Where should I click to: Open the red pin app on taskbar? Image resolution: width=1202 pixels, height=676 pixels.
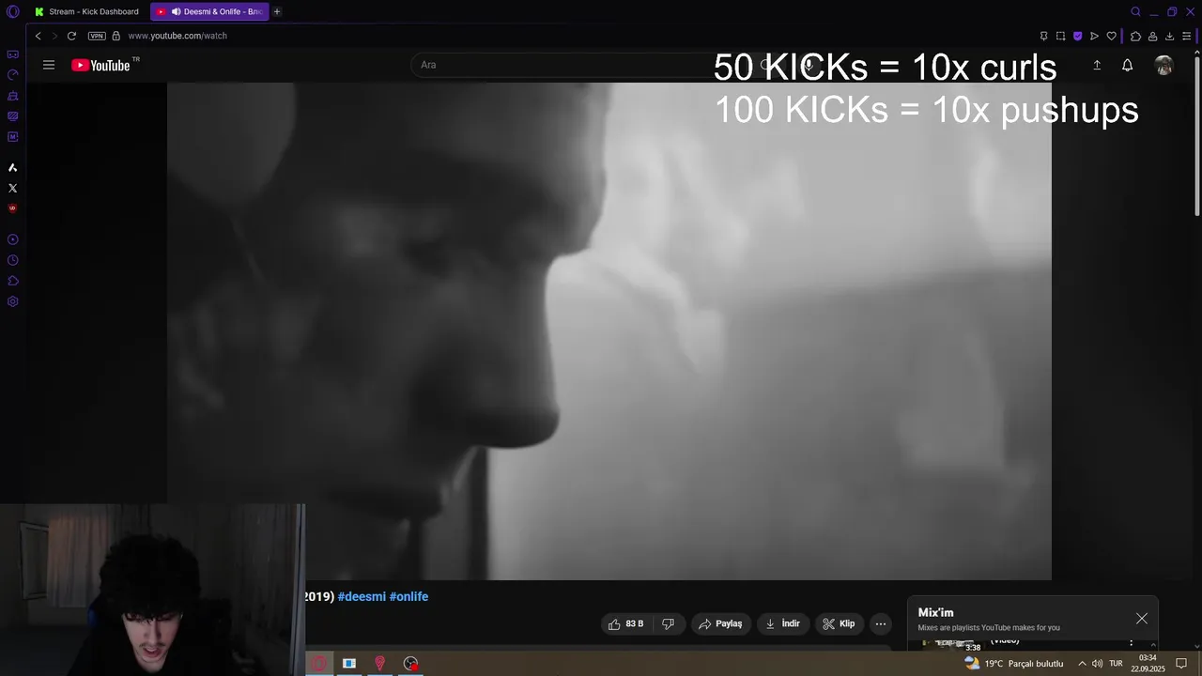tap(379, 663)
